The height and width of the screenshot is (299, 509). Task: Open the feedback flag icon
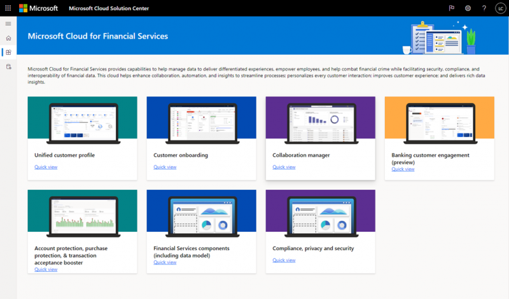[452, 8]
